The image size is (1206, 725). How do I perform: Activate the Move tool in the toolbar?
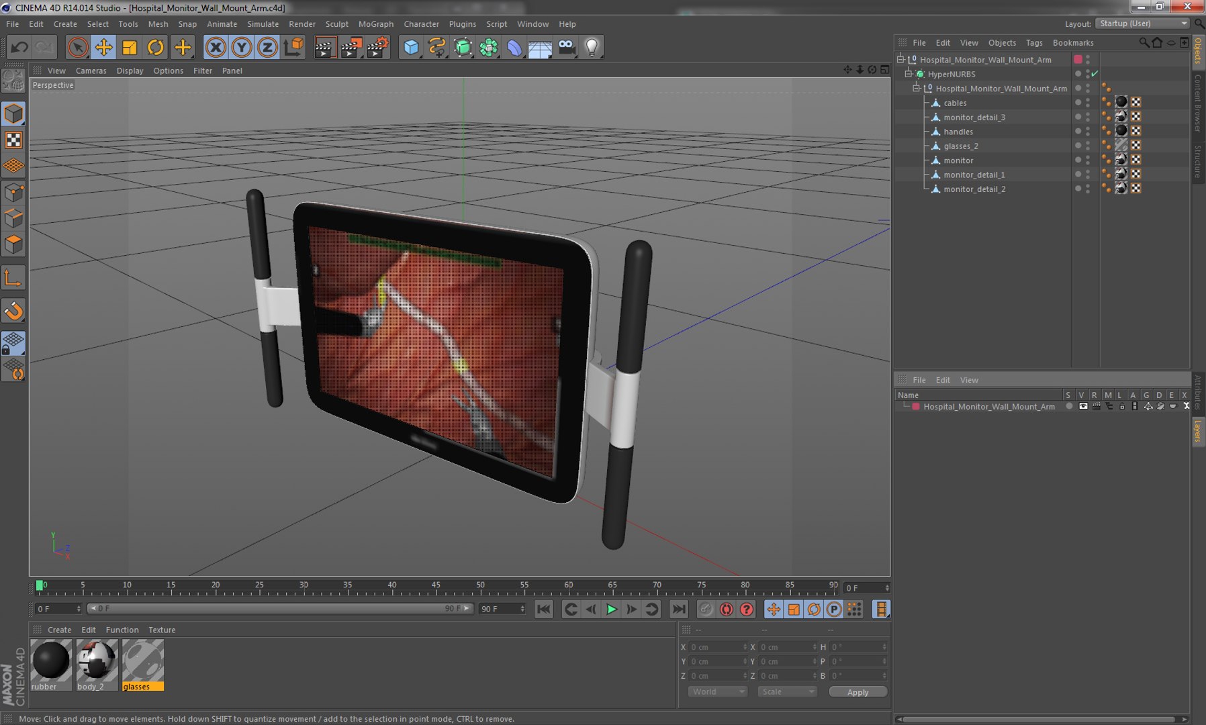pyautogui.click(x=104, y=47)
